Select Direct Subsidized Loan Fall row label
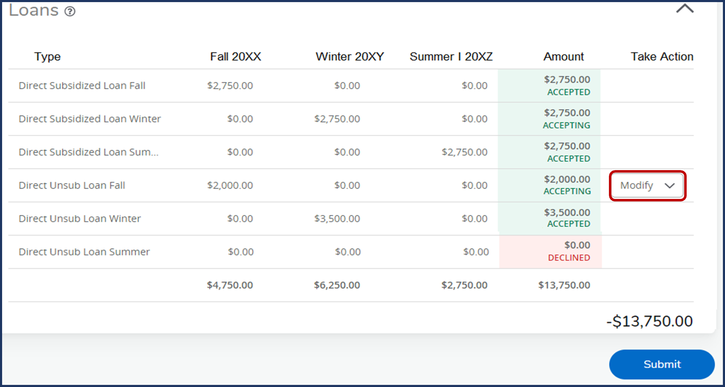725x387 pixels. point(82,86)
